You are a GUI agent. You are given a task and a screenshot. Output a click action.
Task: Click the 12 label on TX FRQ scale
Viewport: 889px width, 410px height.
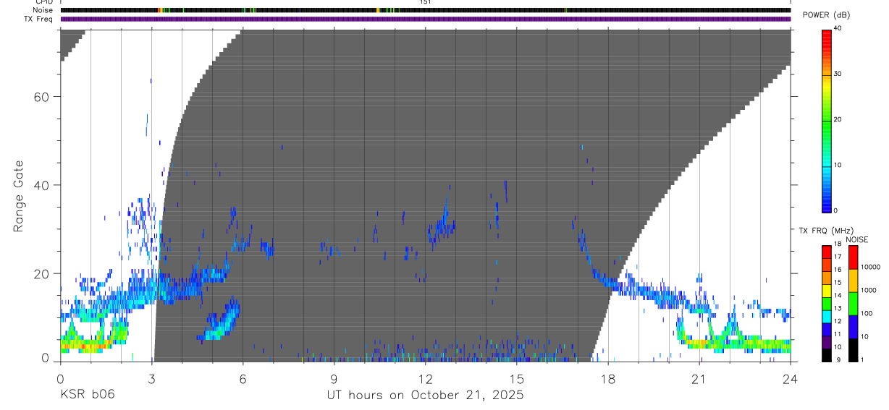(838, 321)
